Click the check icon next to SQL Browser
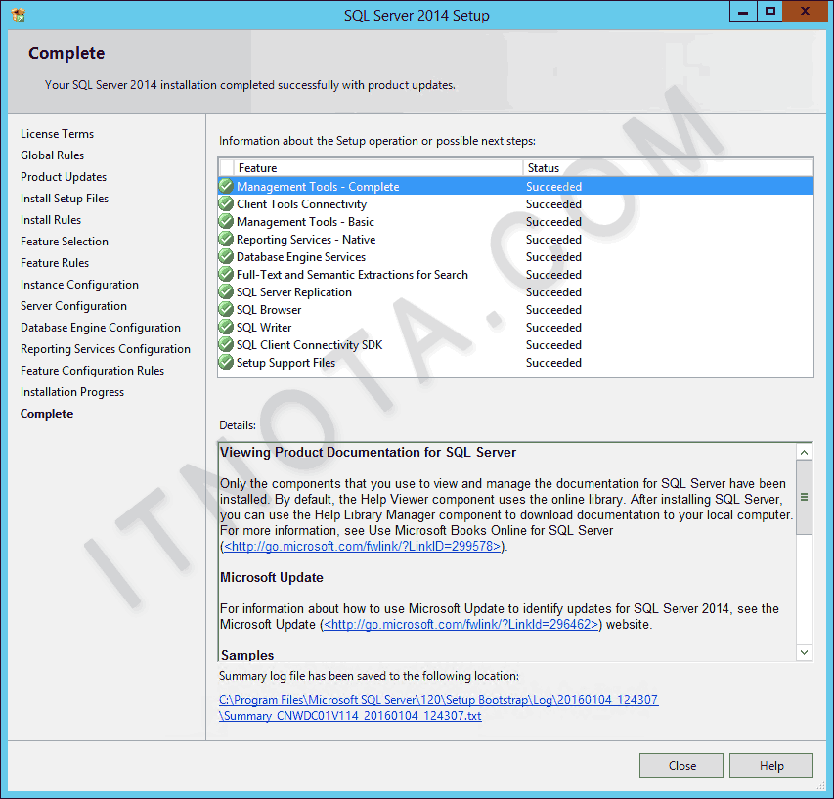This screenshot has height=799, width=834. click(226, 309)
